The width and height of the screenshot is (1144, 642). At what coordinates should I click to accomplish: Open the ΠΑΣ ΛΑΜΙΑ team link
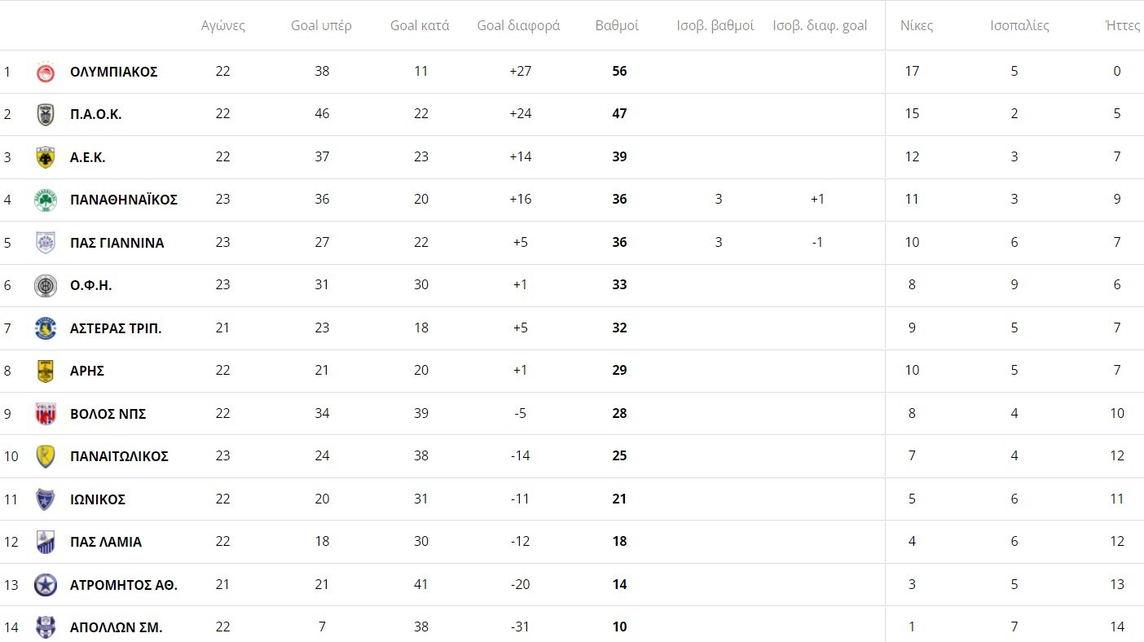pos(106,542)
